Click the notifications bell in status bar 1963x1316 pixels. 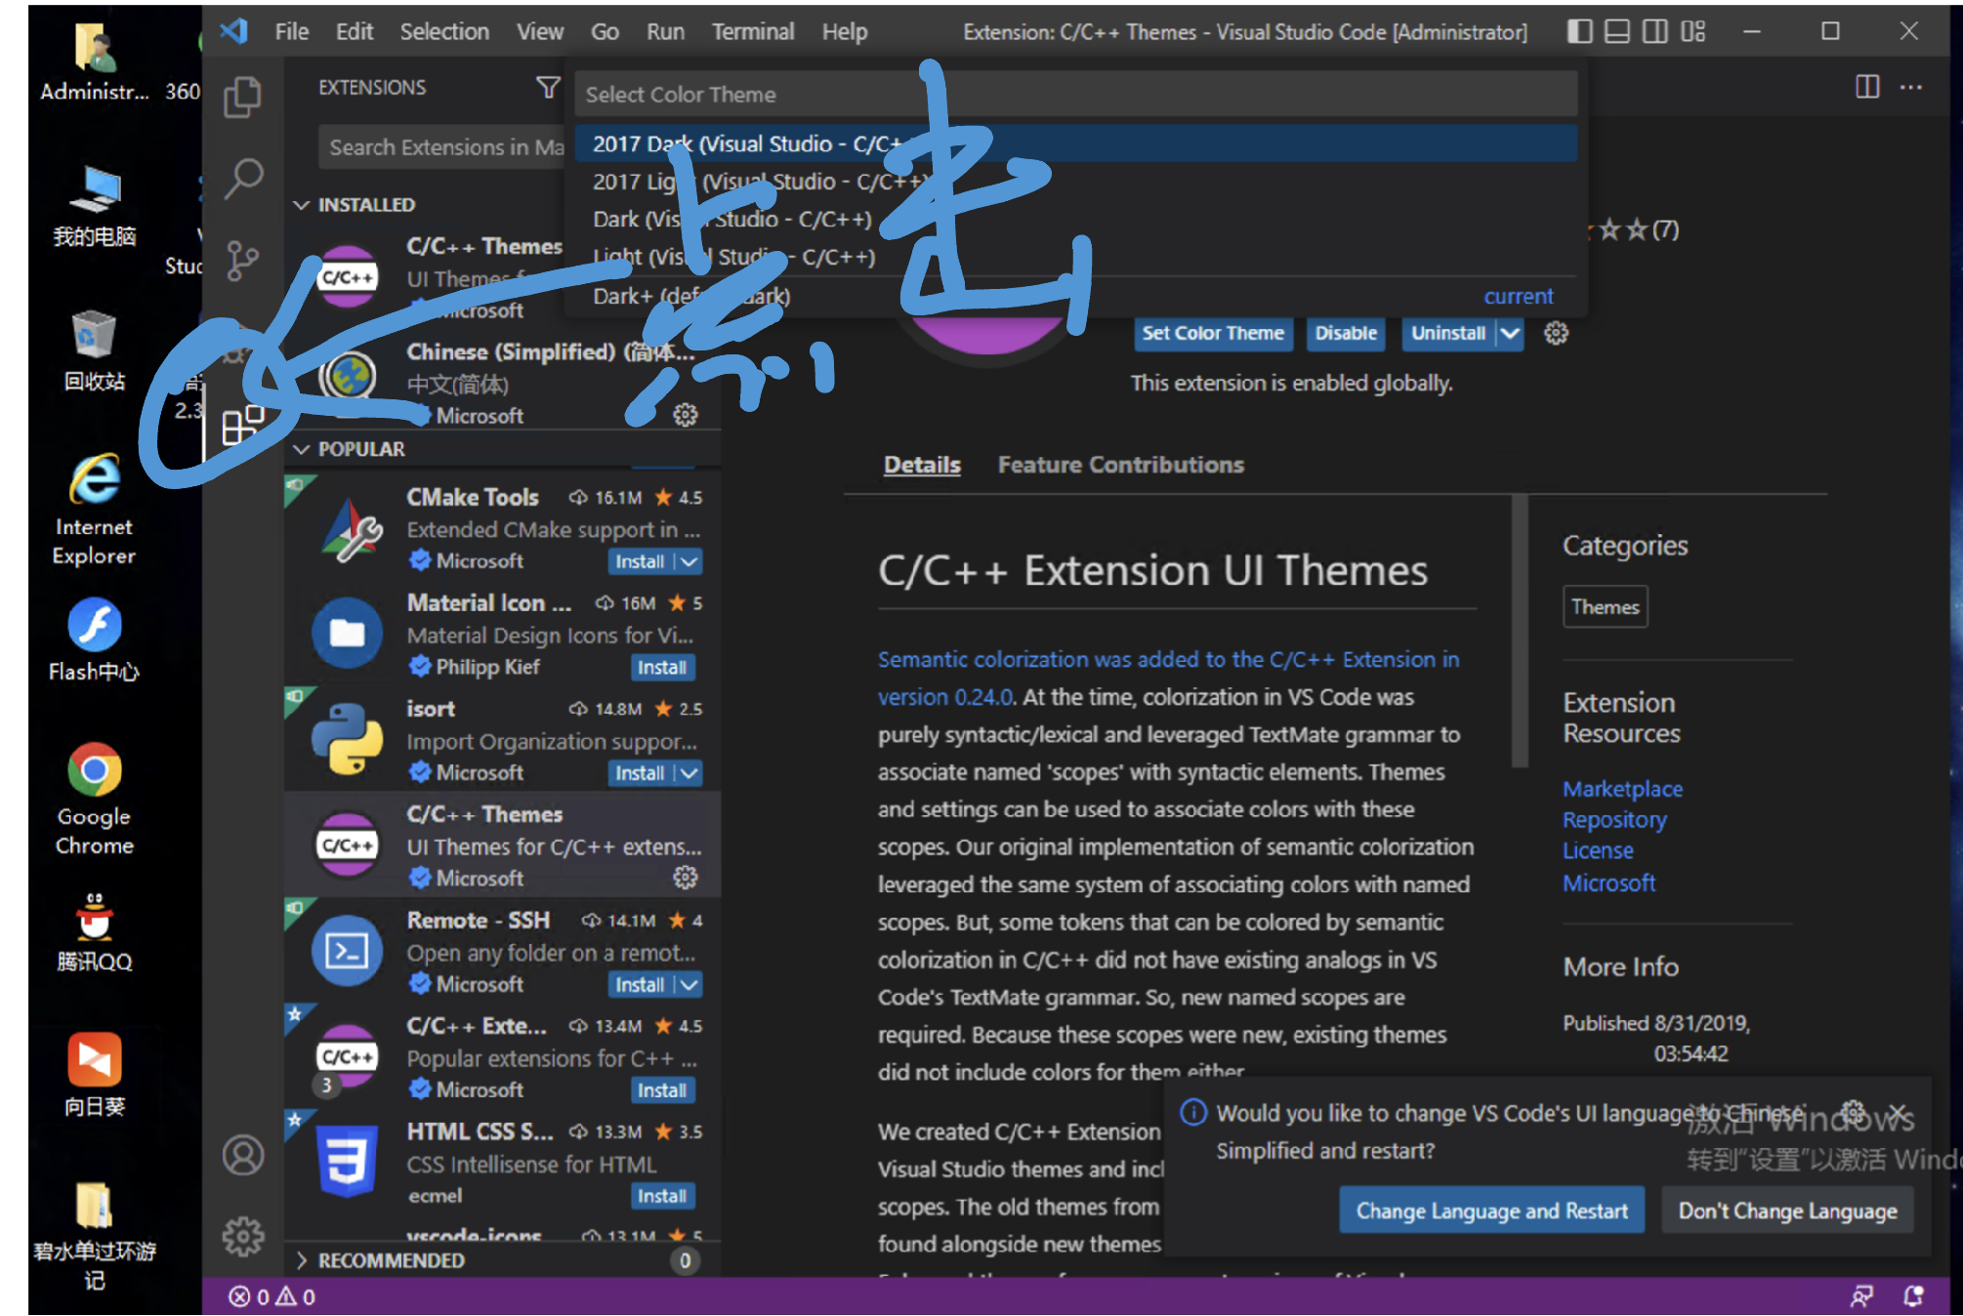click(x=1913, y=1296)
